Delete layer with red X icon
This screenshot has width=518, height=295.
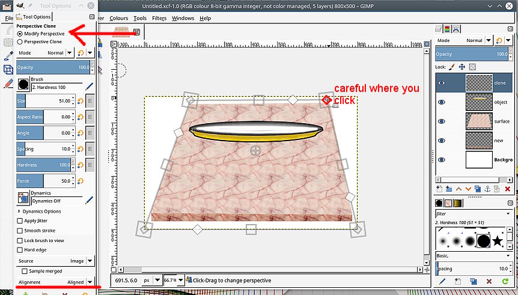tap(507, 189)
